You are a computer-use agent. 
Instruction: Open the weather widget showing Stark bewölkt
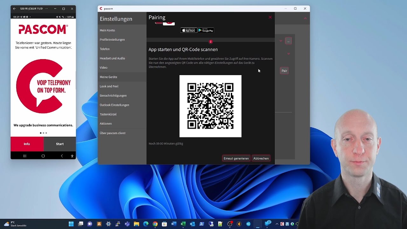pos(15,224)
